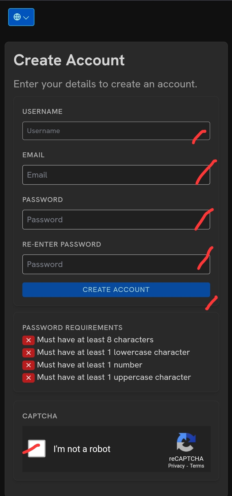Click the uppercase RE-ENTER PASSWORD field label

62,244
